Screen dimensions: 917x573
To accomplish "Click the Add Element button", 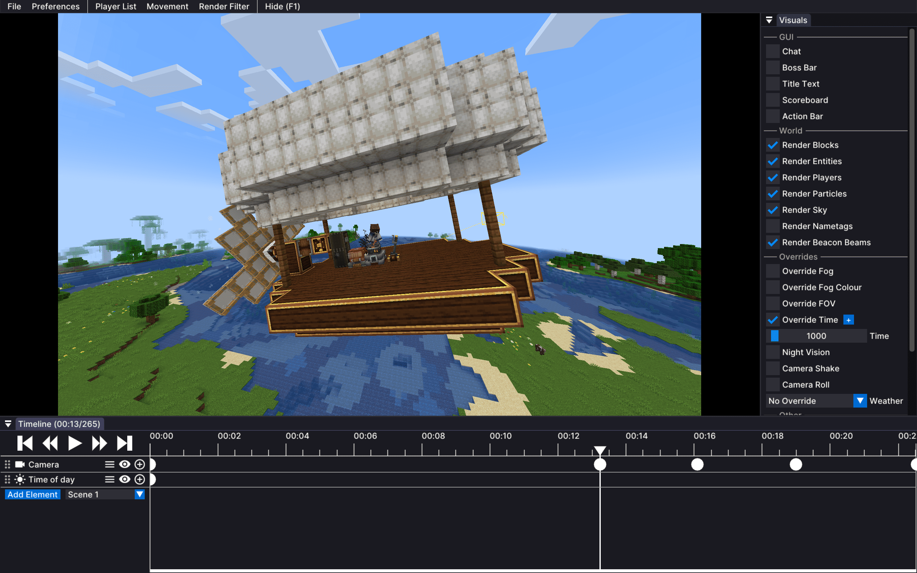I will pos(32,495).
